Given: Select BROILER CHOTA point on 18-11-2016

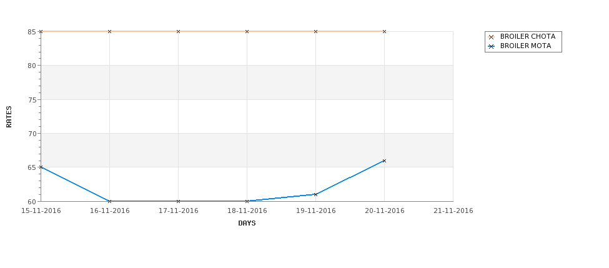Looking at the screenshot, I should click(x=247, y=31).
